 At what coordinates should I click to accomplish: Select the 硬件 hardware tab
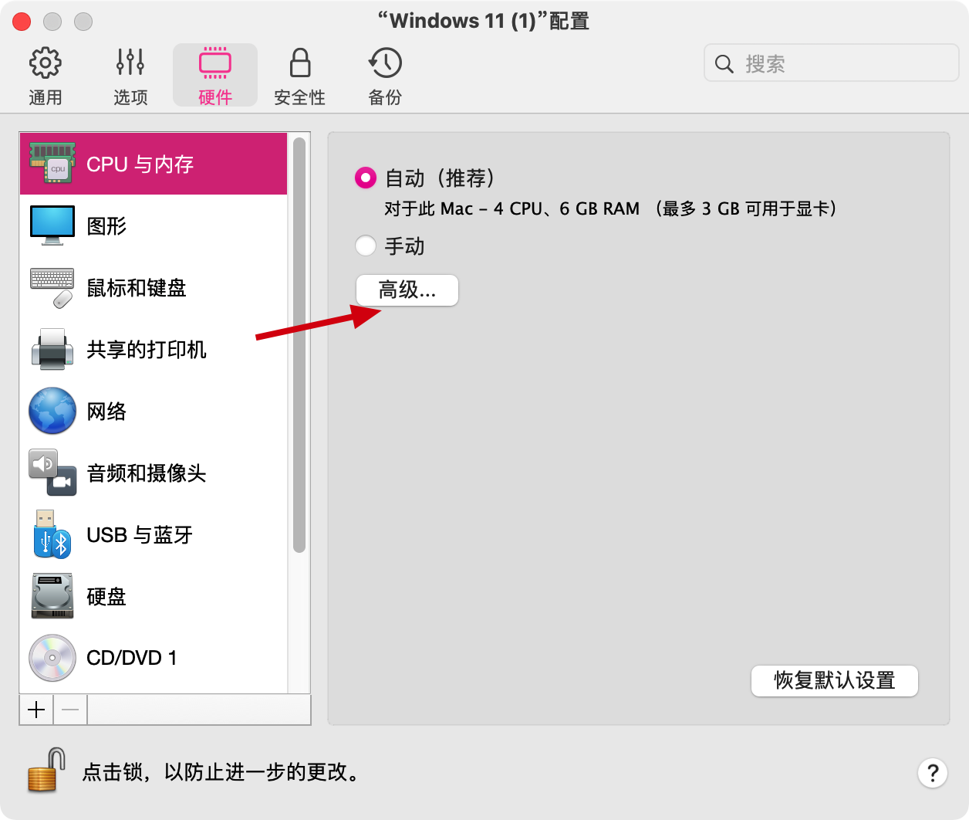pos(215,76)
